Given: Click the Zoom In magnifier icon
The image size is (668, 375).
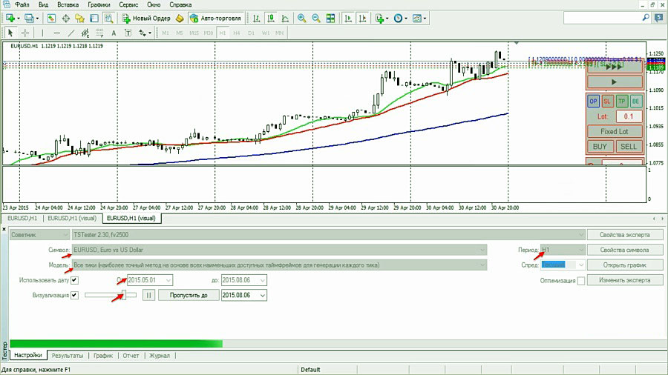Looking at the screenshot, I should pyautogui.click(x=301, y=18).
